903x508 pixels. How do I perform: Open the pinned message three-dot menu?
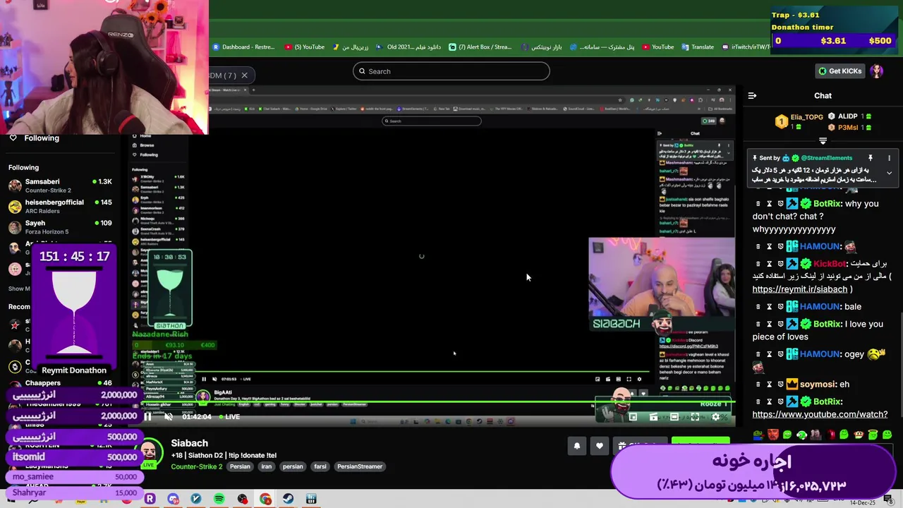(889, 158)
